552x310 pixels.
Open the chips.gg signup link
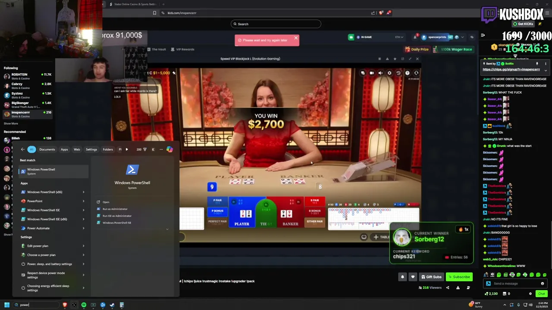click(x=511, y=69)
